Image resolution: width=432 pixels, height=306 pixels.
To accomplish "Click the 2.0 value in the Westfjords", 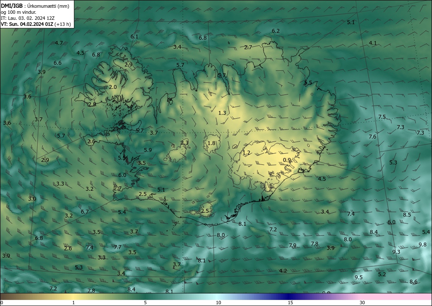I will pyautogui.click(x=113, y=87).
